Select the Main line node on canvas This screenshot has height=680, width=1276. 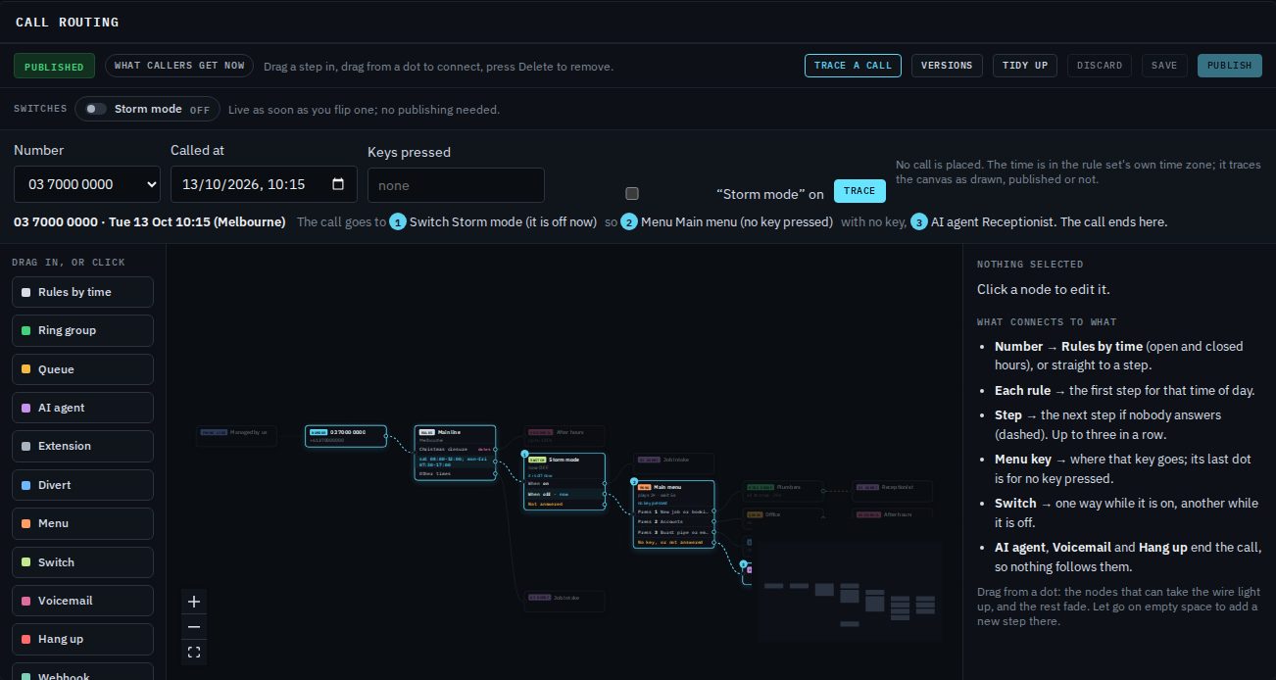(x=455, y=452)
